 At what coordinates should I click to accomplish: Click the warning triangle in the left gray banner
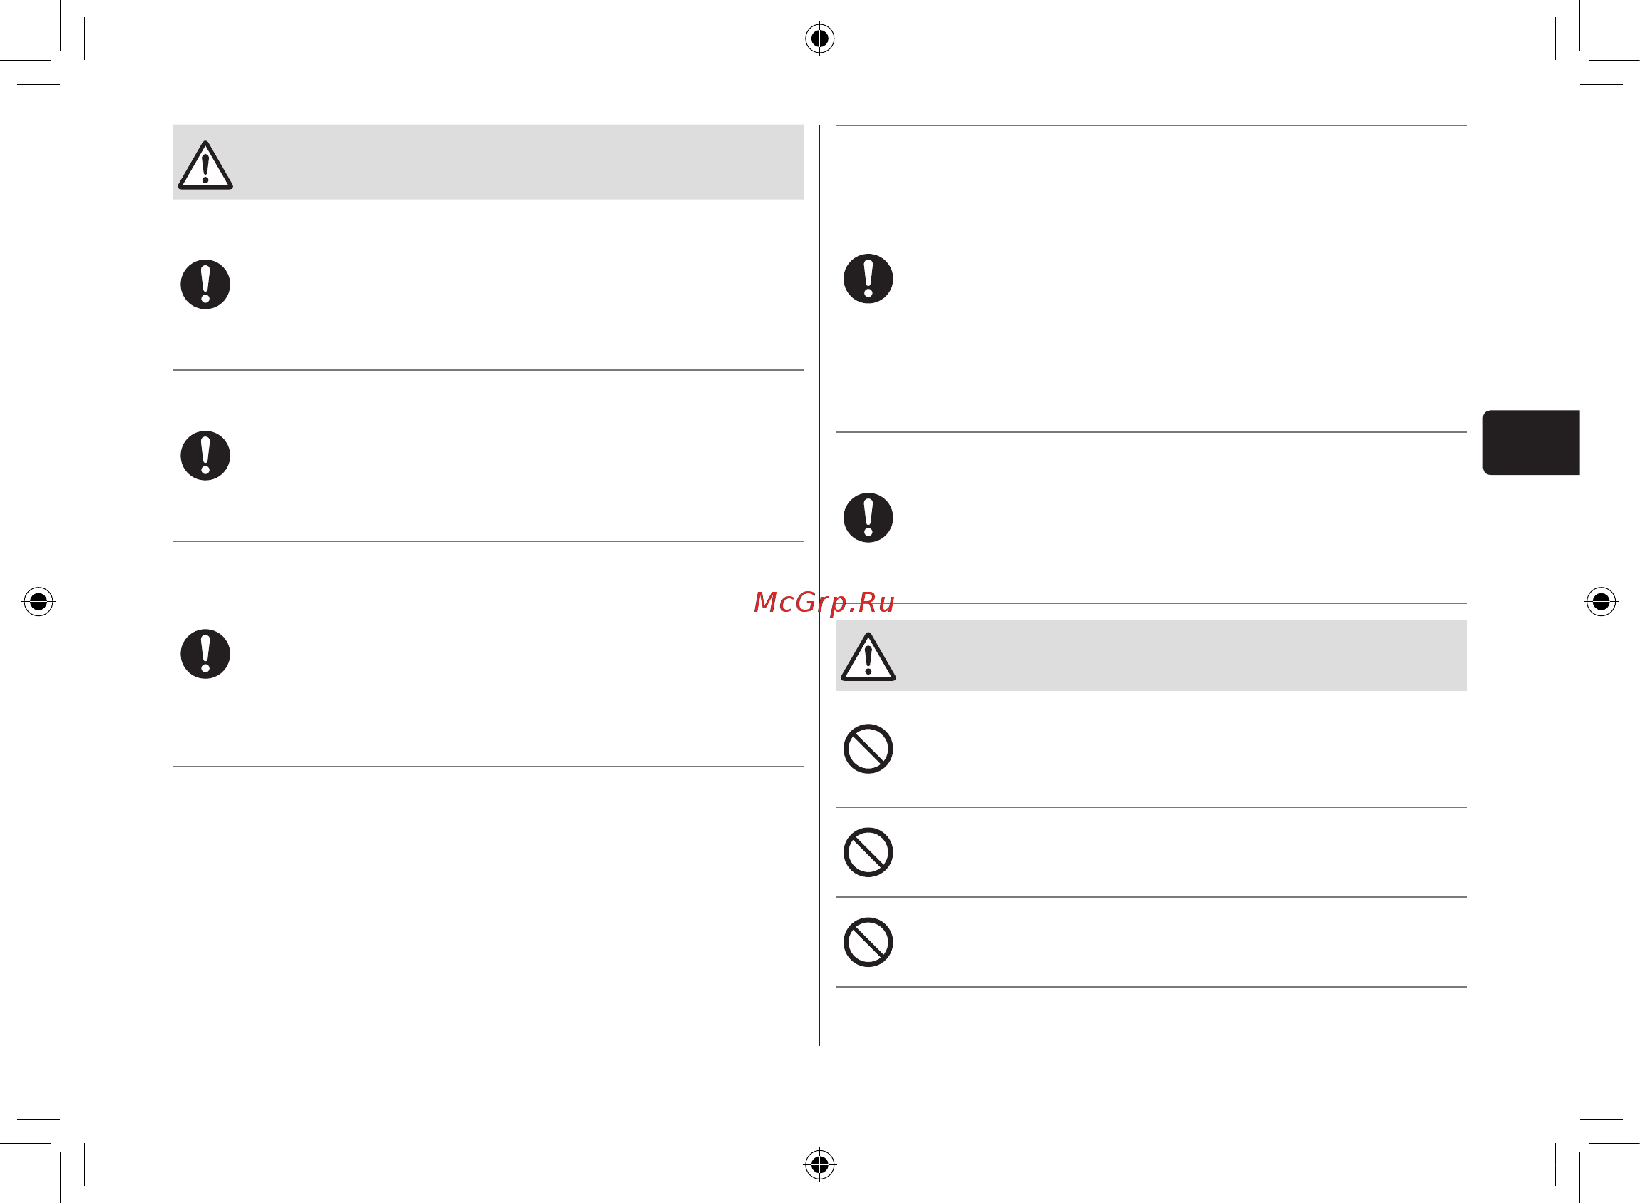pyautogui.click(x=205, y=165)
